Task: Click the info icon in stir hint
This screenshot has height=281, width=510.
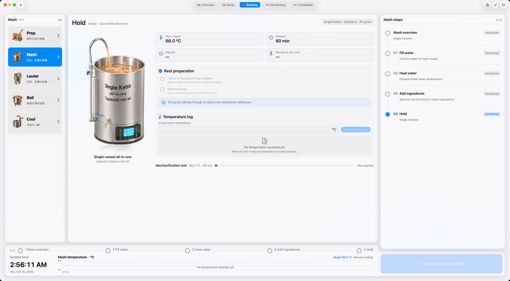Action: pyautogui.click(x=164, y=102)
